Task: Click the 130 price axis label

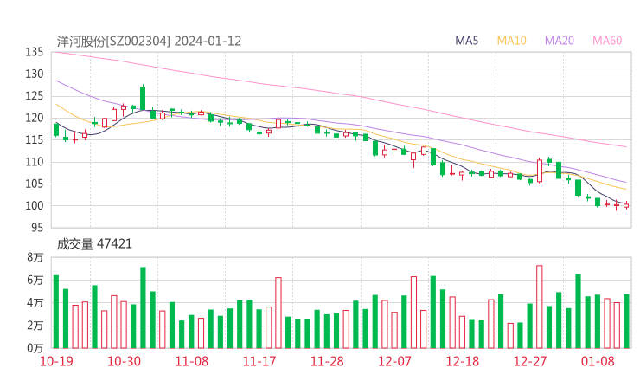Action: click(x=35, y=74)
